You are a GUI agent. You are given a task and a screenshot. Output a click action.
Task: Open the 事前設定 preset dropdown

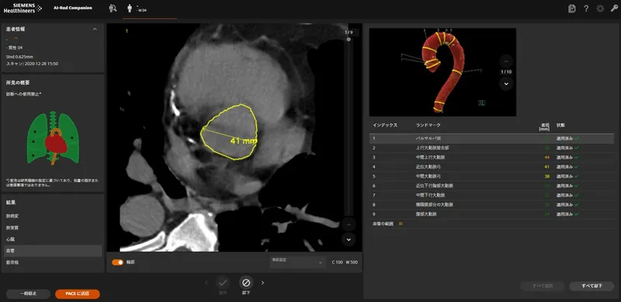pyautogui.click(x=297, y=262)
